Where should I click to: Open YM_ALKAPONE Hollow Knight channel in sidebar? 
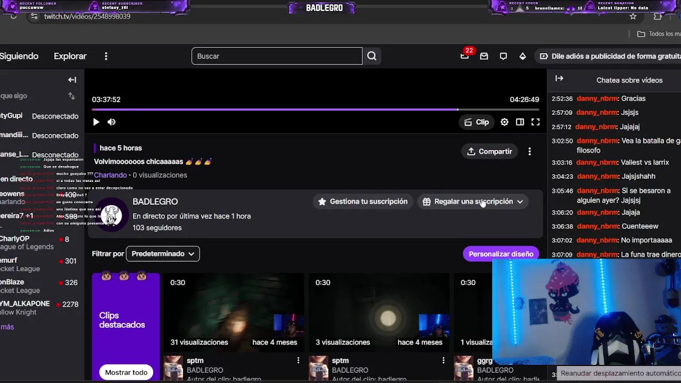coord(40,308)
